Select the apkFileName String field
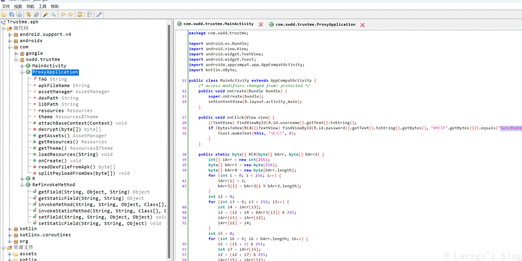522x261 pixels. tap(64, 85)
